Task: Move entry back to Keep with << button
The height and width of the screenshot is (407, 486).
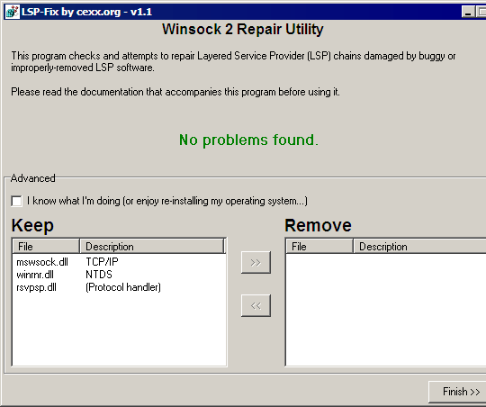Action: (x=256, y=305)
